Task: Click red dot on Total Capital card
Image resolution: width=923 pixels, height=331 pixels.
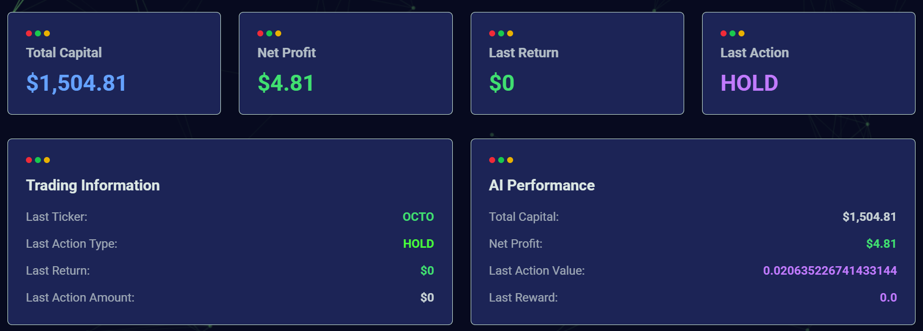Action: (29, 33)
